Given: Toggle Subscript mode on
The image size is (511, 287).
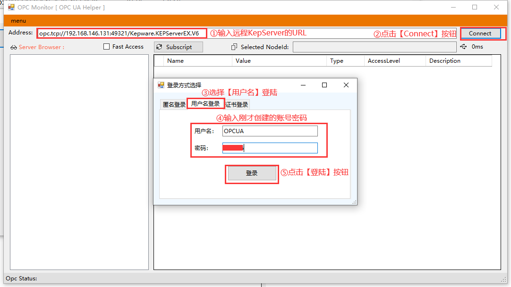Looking at the screenshot, I should [x=178, y=47].
